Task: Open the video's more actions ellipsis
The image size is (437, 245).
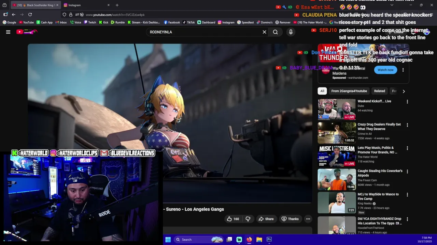Action: [308, 219]
